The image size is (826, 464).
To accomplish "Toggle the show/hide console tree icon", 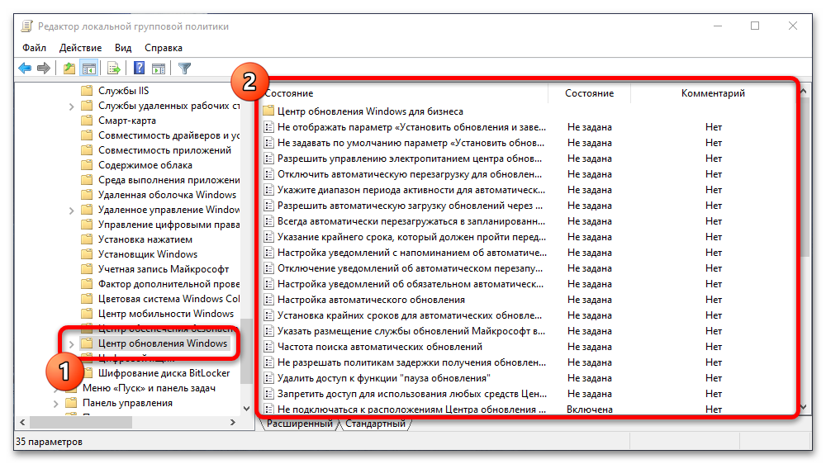I will pos(89,68).
